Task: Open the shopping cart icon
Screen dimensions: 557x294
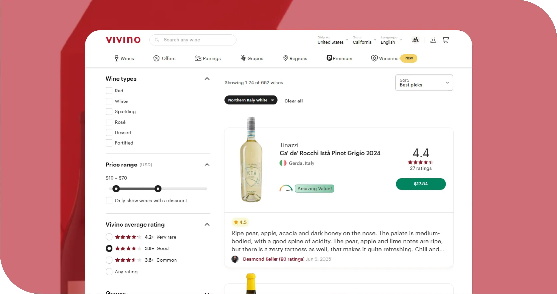Action: click(x=446, y=40)
